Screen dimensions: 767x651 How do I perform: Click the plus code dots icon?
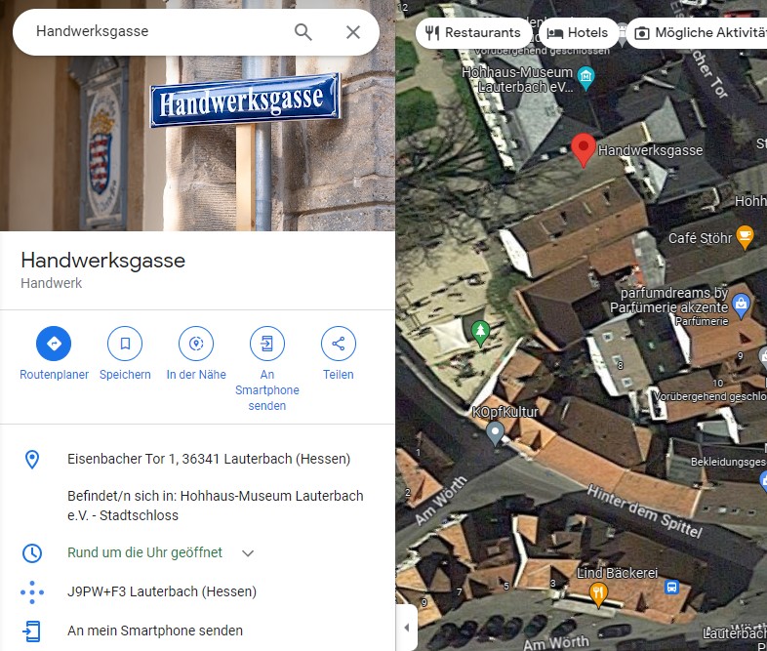tap(32, 592)
